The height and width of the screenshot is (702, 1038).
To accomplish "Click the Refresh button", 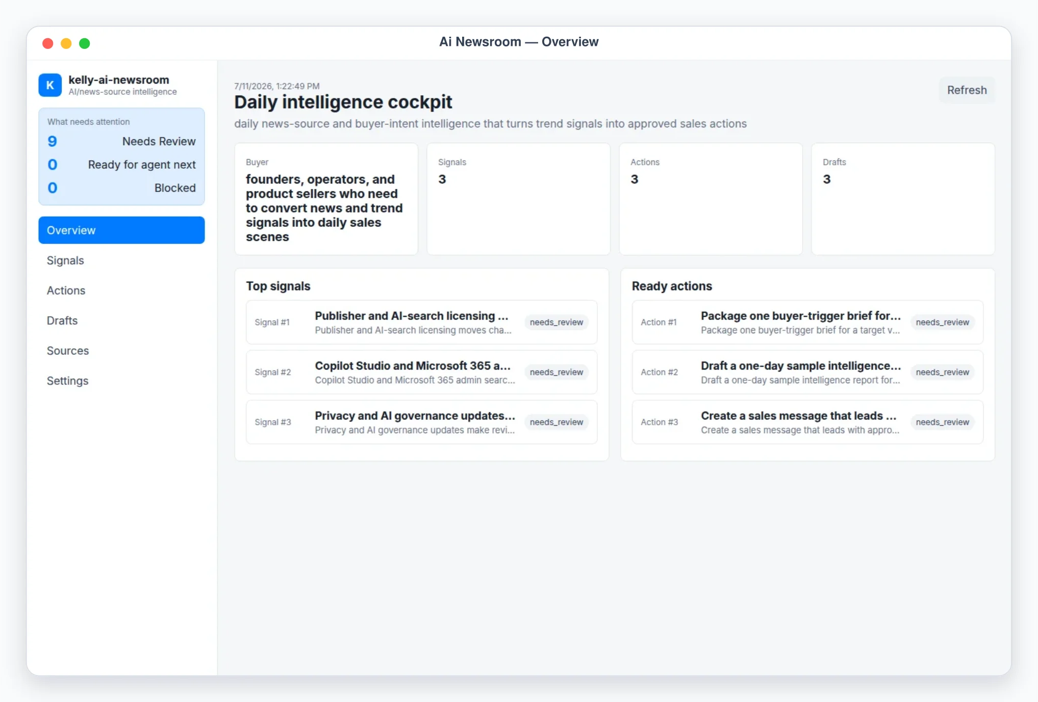I will click(967, 90).
